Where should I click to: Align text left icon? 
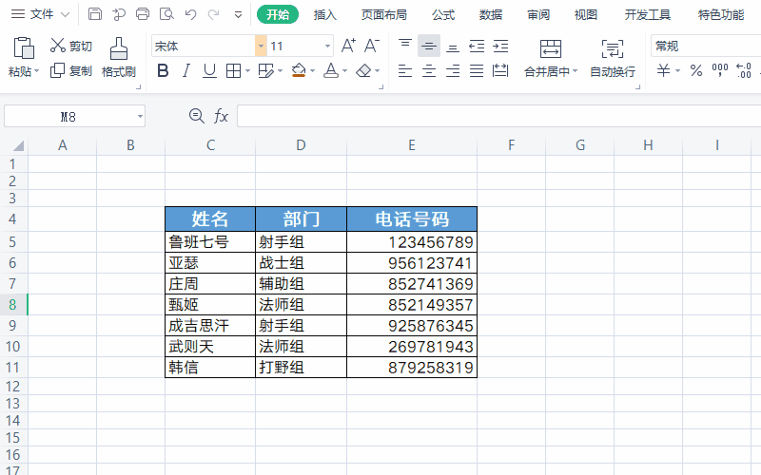coord(405,71)
